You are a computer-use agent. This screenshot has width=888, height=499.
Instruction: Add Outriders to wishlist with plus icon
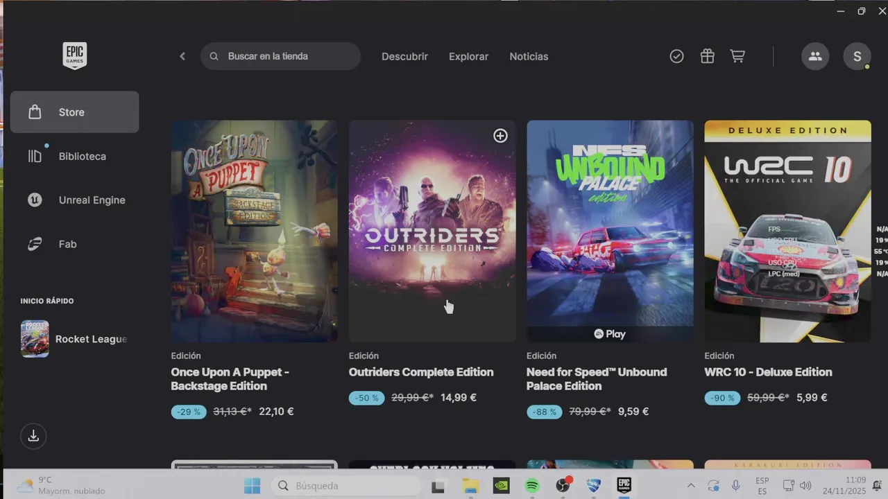[500, 136]
